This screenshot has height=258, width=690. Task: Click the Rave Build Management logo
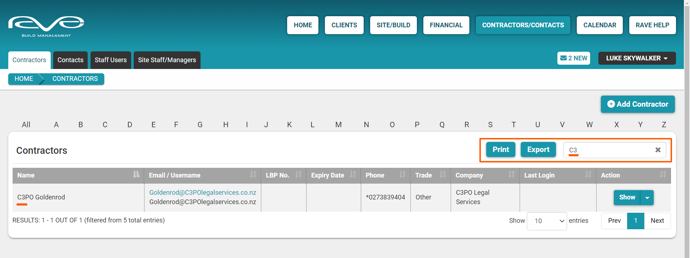(46, 27)
